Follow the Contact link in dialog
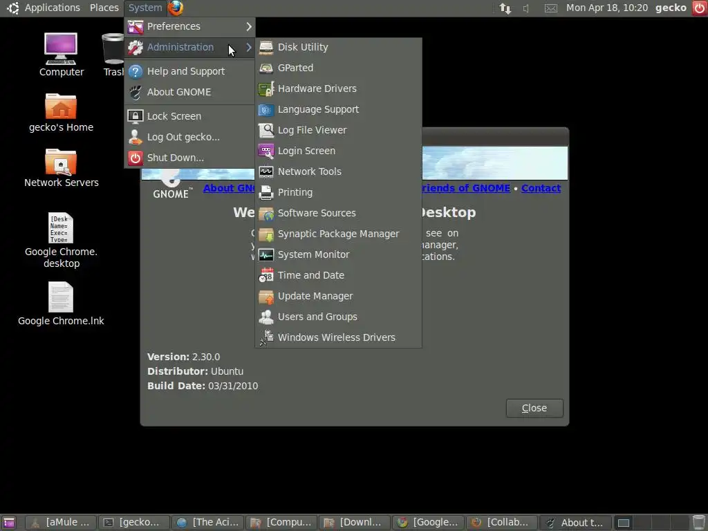 click(x=541, y=188)
